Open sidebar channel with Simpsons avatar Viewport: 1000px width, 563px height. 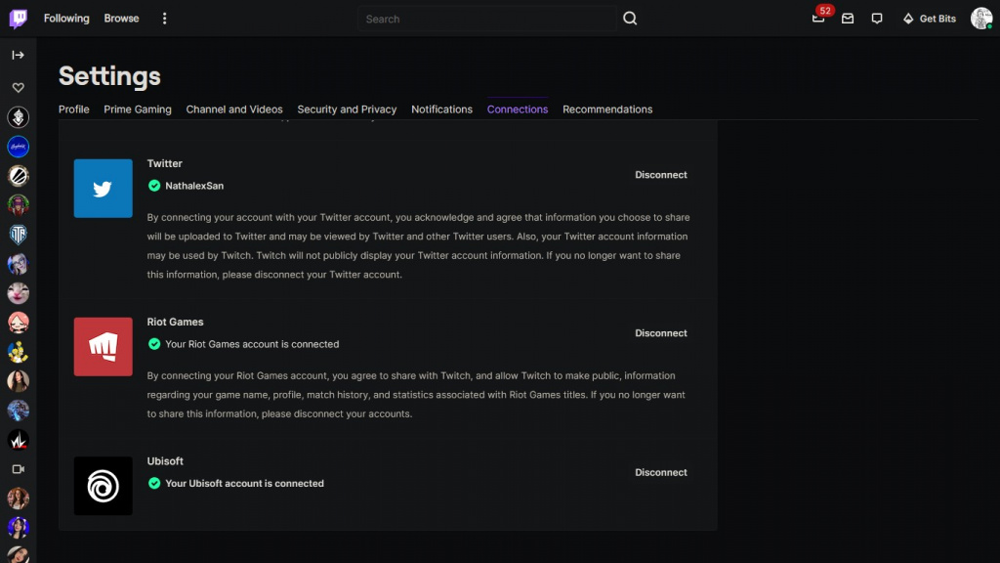tap(18, 352)
